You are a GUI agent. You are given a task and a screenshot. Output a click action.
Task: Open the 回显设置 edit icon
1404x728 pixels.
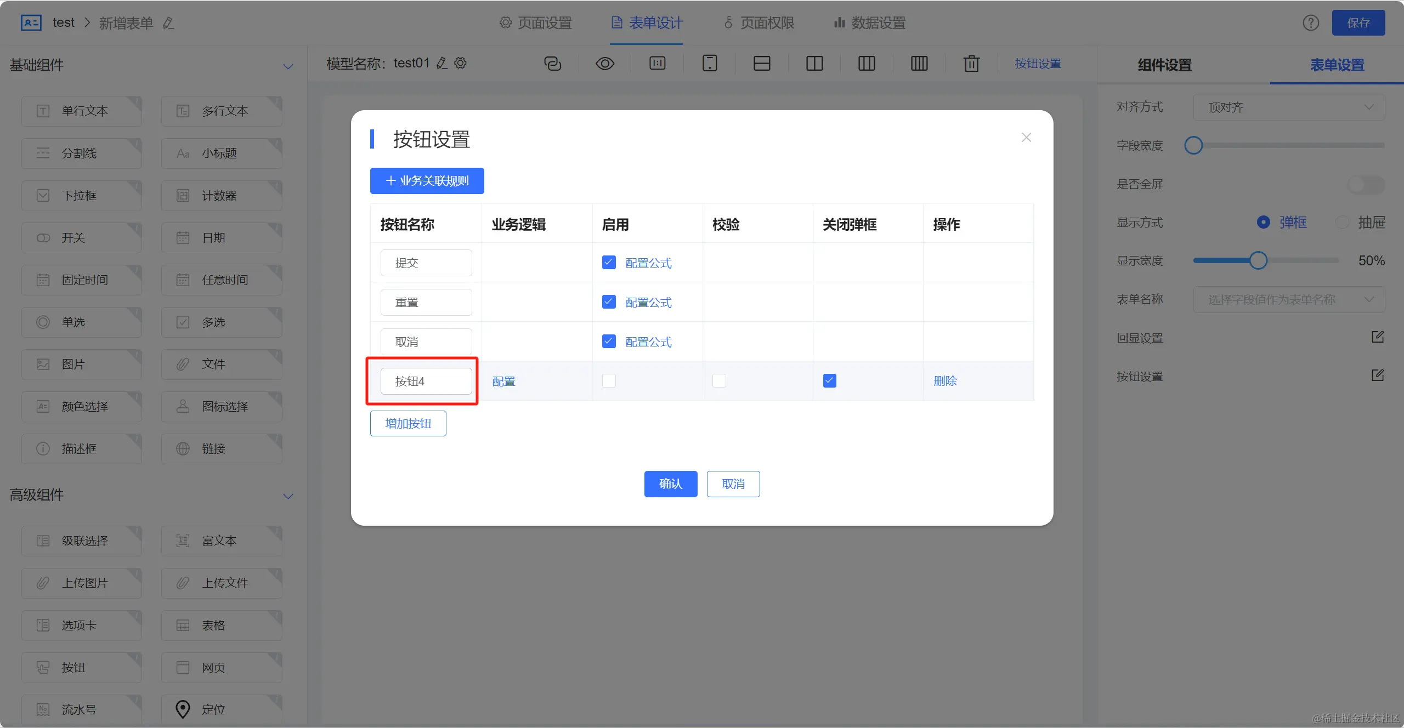tap(1378, 337)
